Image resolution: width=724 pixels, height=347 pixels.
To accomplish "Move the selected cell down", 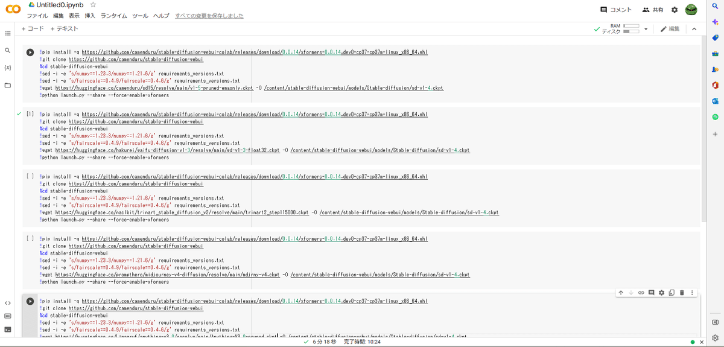I will click(631, 293).
